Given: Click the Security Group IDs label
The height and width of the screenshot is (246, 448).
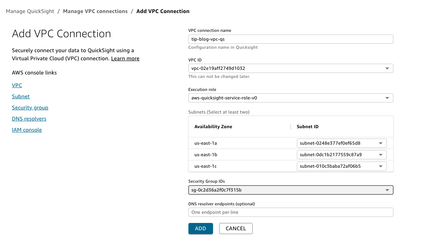Looking at the screenshot, I should click(207, 181).
